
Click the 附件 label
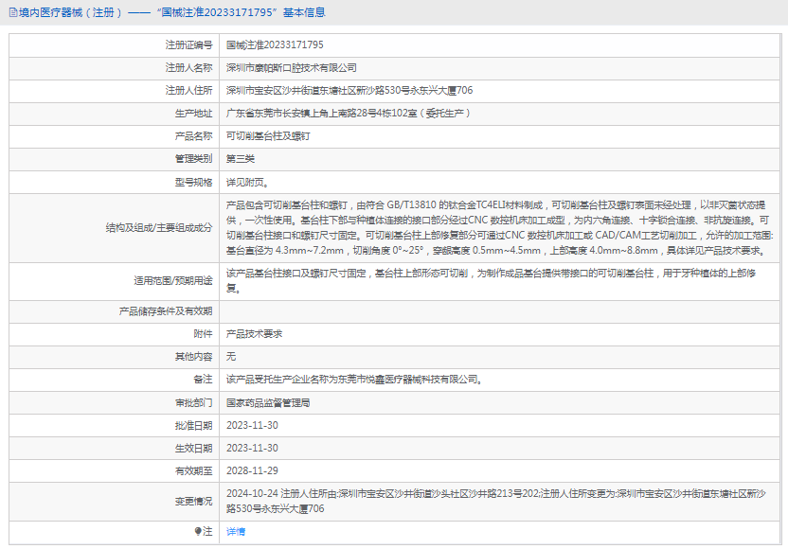point(203,333)
